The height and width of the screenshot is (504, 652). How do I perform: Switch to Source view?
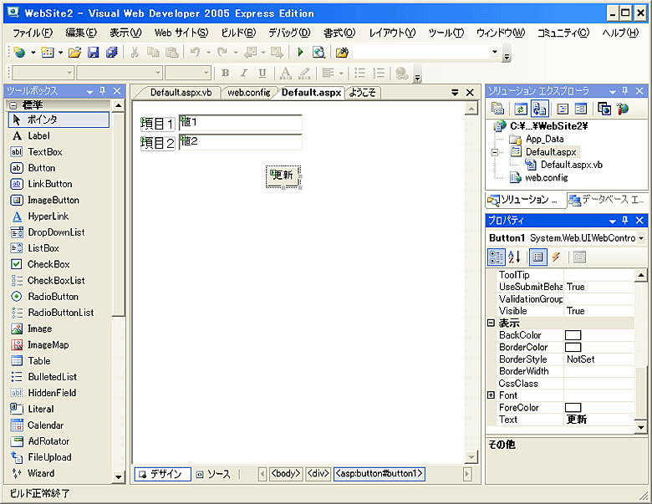(x=214, y=474)
